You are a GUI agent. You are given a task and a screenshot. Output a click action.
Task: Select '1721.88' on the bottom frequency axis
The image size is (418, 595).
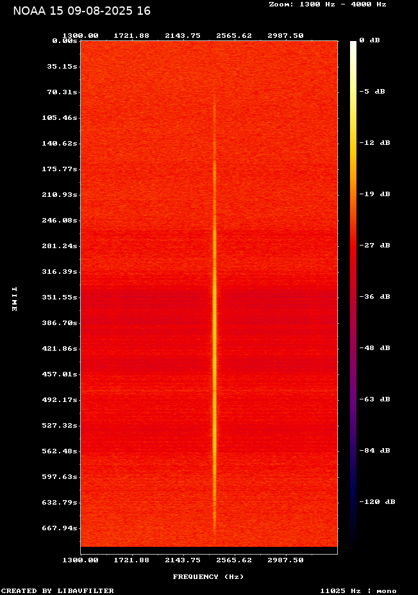click(x=131, y=560)
